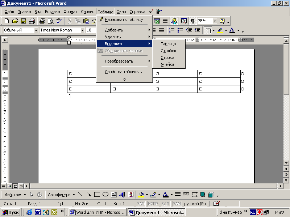Click the Insert Excel worksheet icon
Screen dimensions: 290x217
(x=157, y=21)
